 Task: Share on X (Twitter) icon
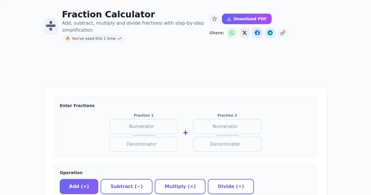(245, 33)
